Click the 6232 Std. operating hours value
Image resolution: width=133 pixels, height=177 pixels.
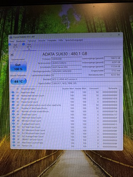pos(113,75)
